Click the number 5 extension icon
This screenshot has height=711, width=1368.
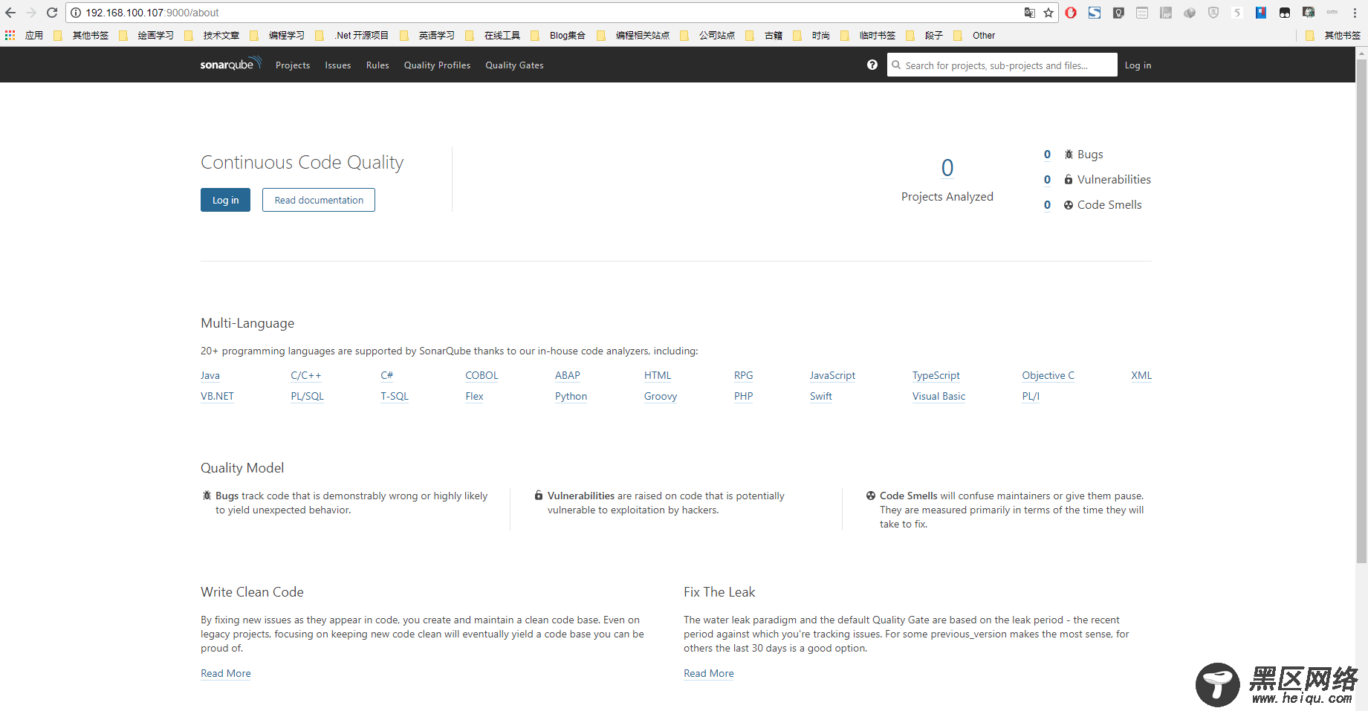point(1237,13)
